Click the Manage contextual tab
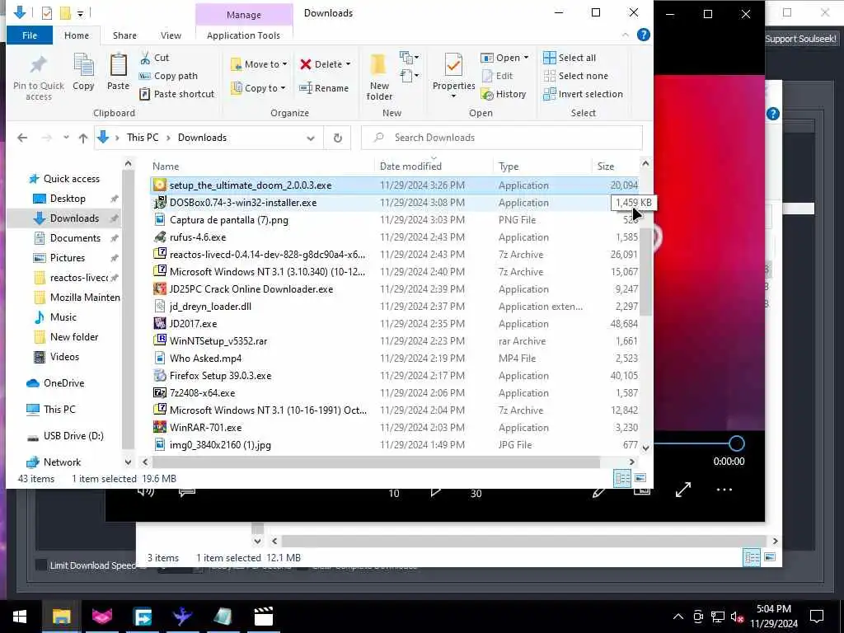The image size is (844, 633). [x=244, y=15]
